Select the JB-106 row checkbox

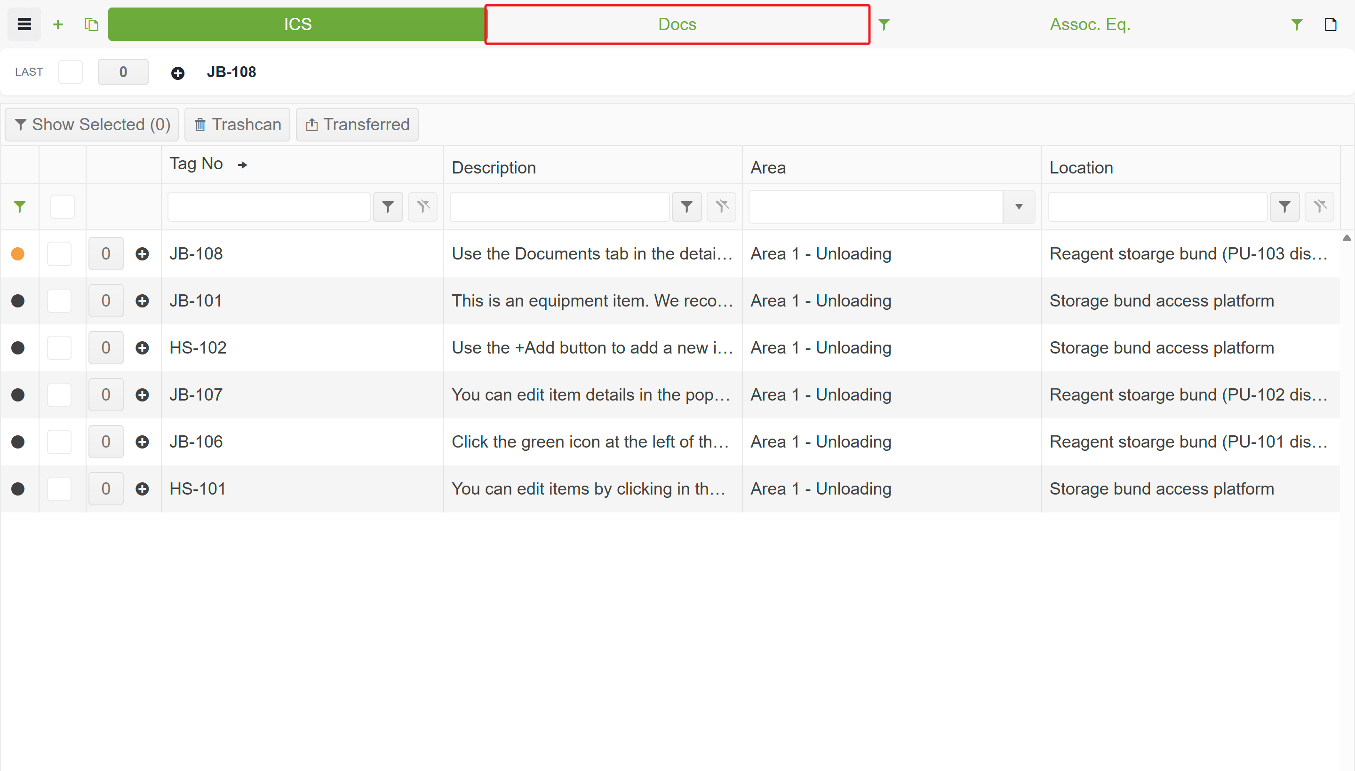pos(59,441)
